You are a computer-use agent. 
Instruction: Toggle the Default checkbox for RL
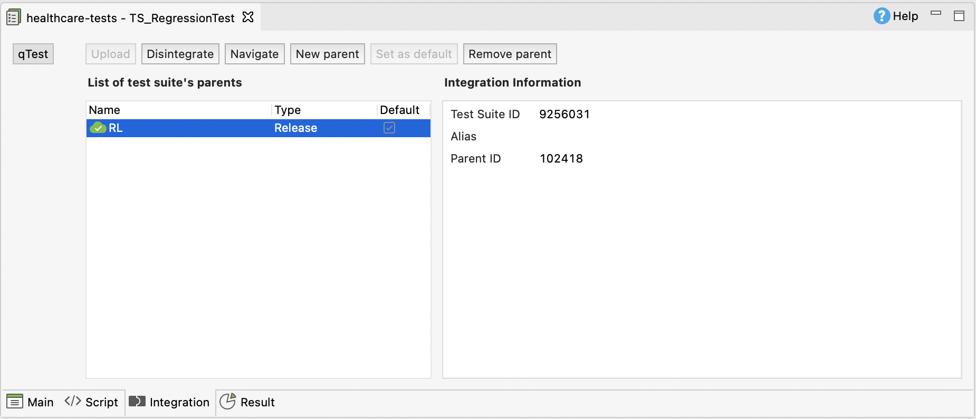click(389, 128)
